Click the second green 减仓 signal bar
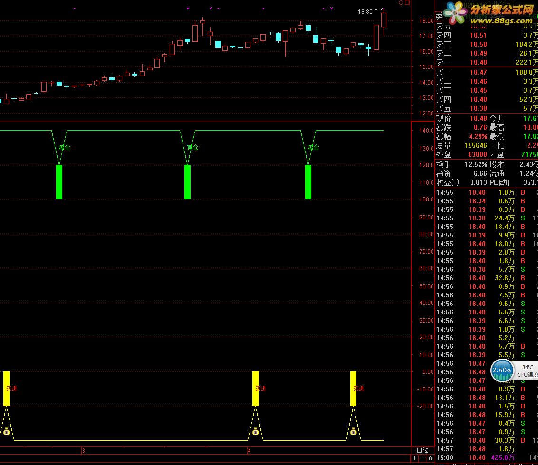This screenshot has width=538, height=465. pyautogui.click(x=187, y=182)
